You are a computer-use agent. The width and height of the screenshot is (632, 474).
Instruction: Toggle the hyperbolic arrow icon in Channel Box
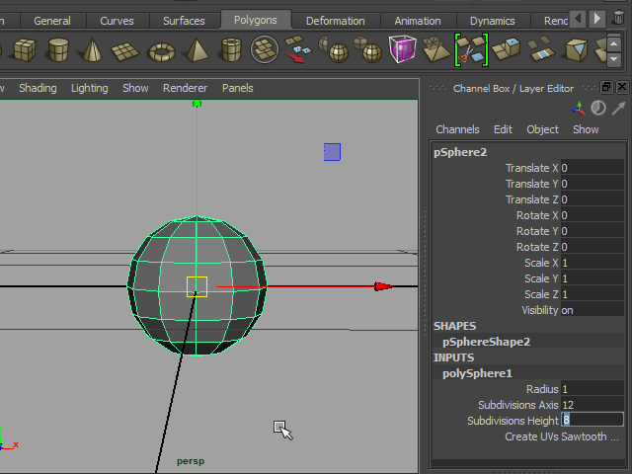point(618,108)
